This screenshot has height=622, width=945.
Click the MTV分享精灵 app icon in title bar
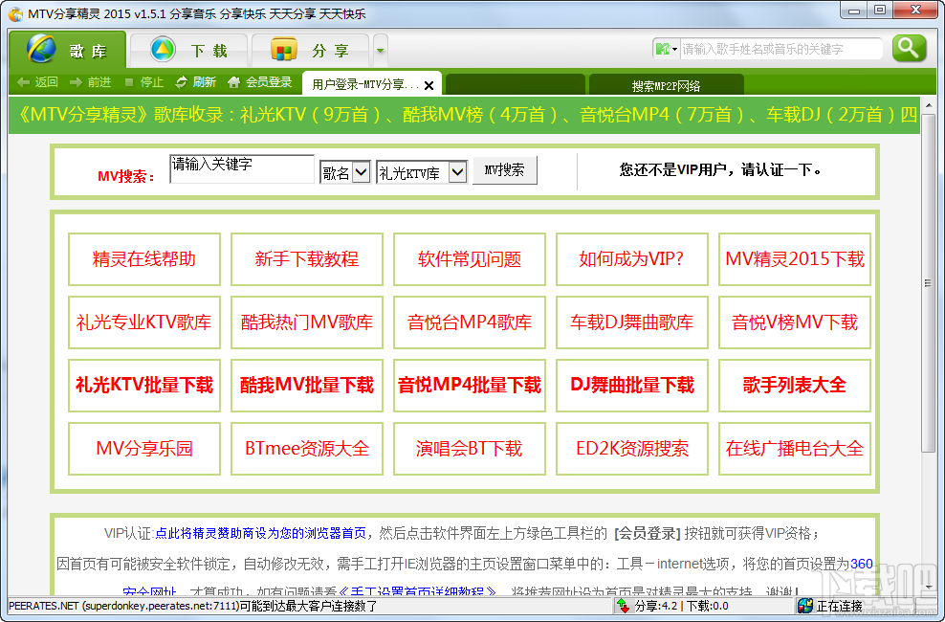click(16, 13)
